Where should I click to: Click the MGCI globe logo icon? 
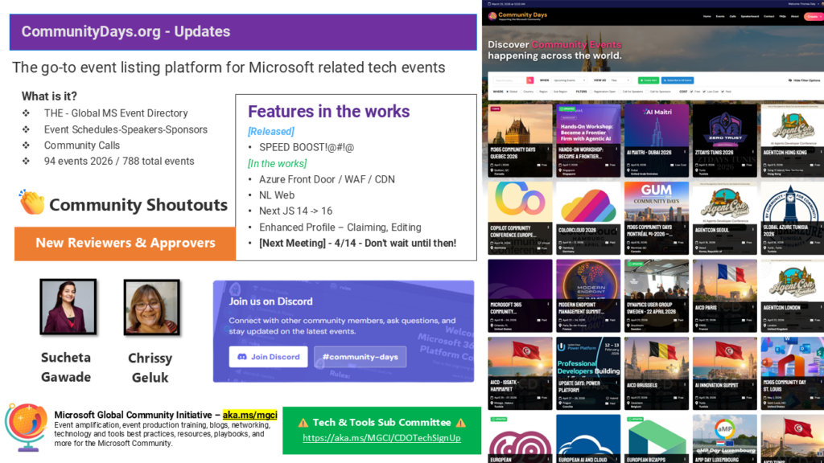coord(25,427)
